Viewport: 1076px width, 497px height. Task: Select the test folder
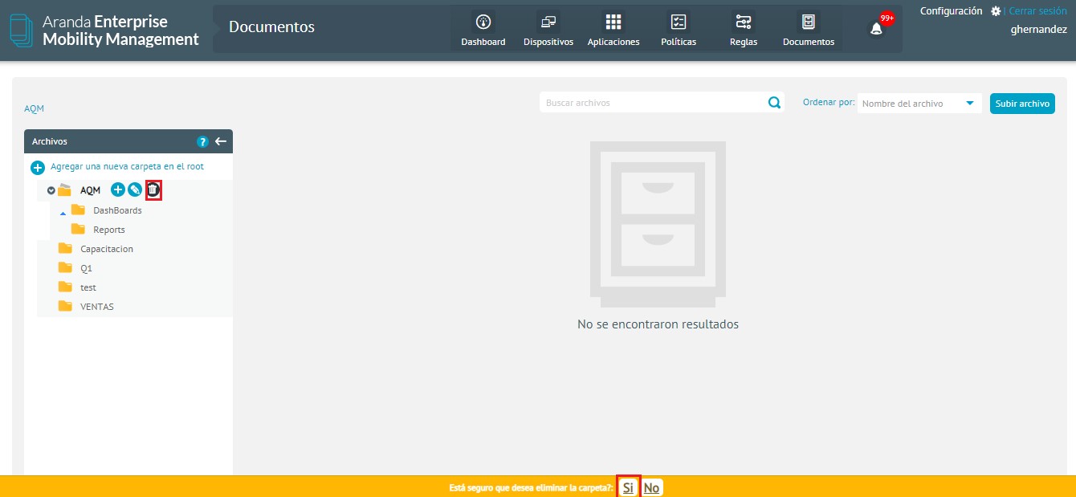88,287
